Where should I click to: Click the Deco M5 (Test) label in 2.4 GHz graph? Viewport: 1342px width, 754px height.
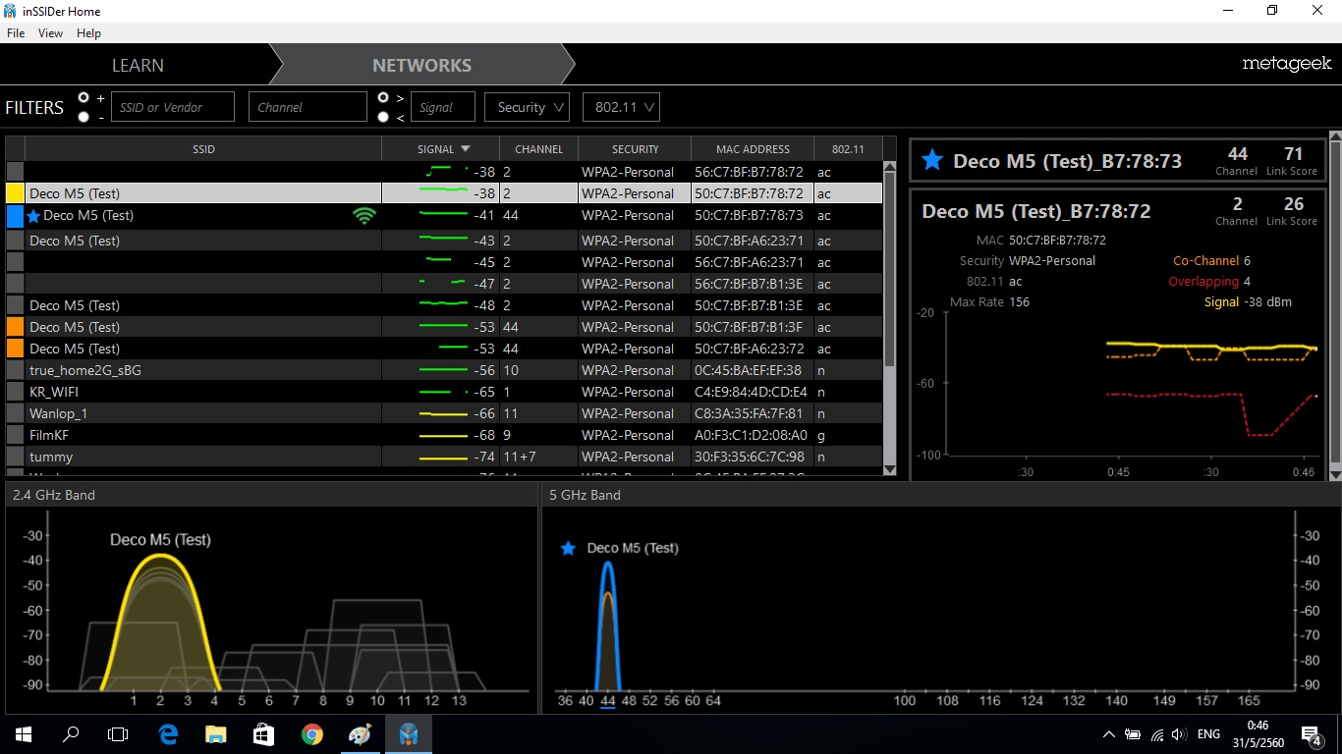(160, 540)
